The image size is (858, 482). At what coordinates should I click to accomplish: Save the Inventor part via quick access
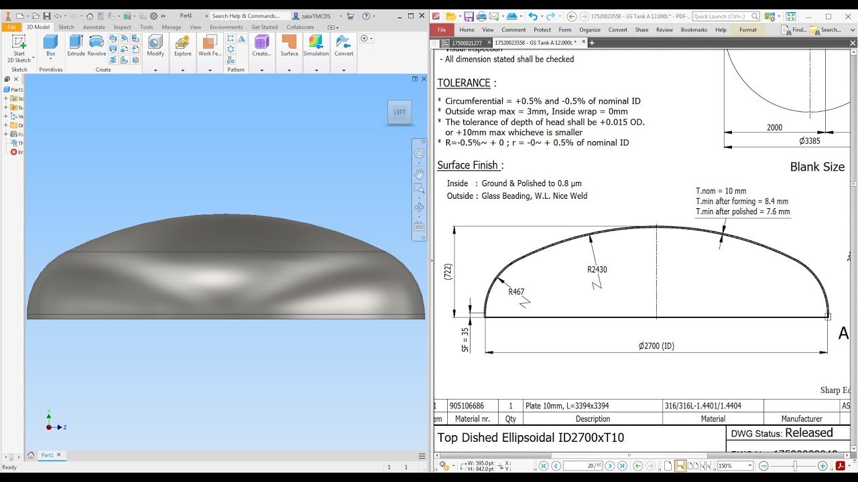(47, 16)
